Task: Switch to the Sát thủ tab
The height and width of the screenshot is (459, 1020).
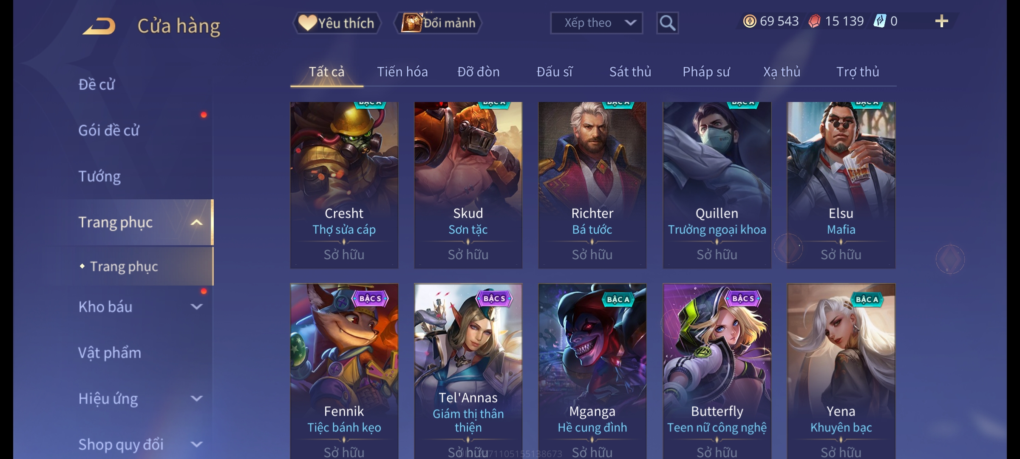Action: [630, 72]
